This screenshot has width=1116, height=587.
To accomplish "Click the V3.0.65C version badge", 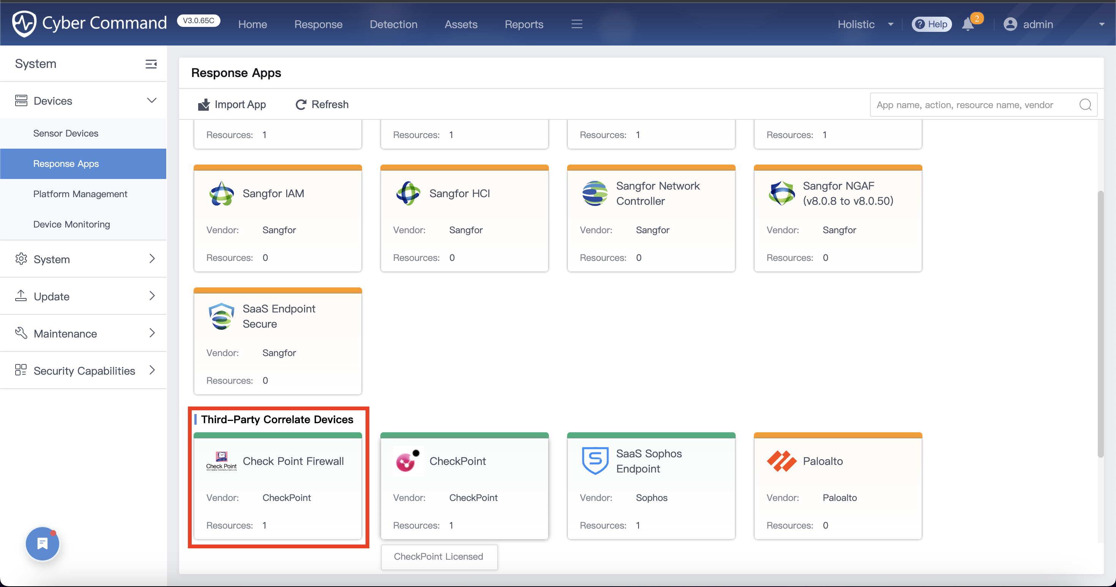I will 199,20.
